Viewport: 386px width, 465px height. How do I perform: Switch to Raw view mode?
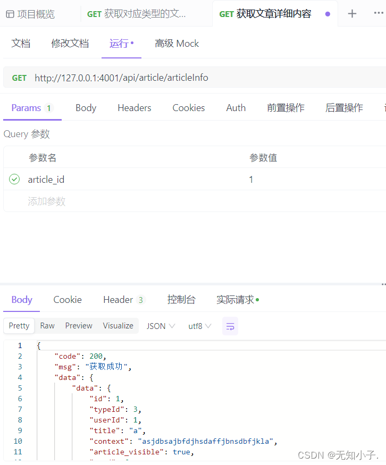pyautogui.click(x=47, y=326)
